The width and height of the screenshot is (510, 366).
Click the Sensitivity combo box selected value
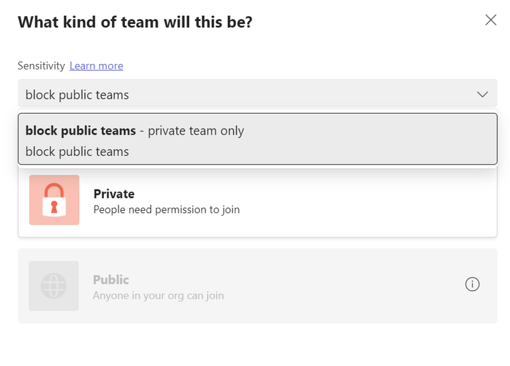click(x=77, y=95)
